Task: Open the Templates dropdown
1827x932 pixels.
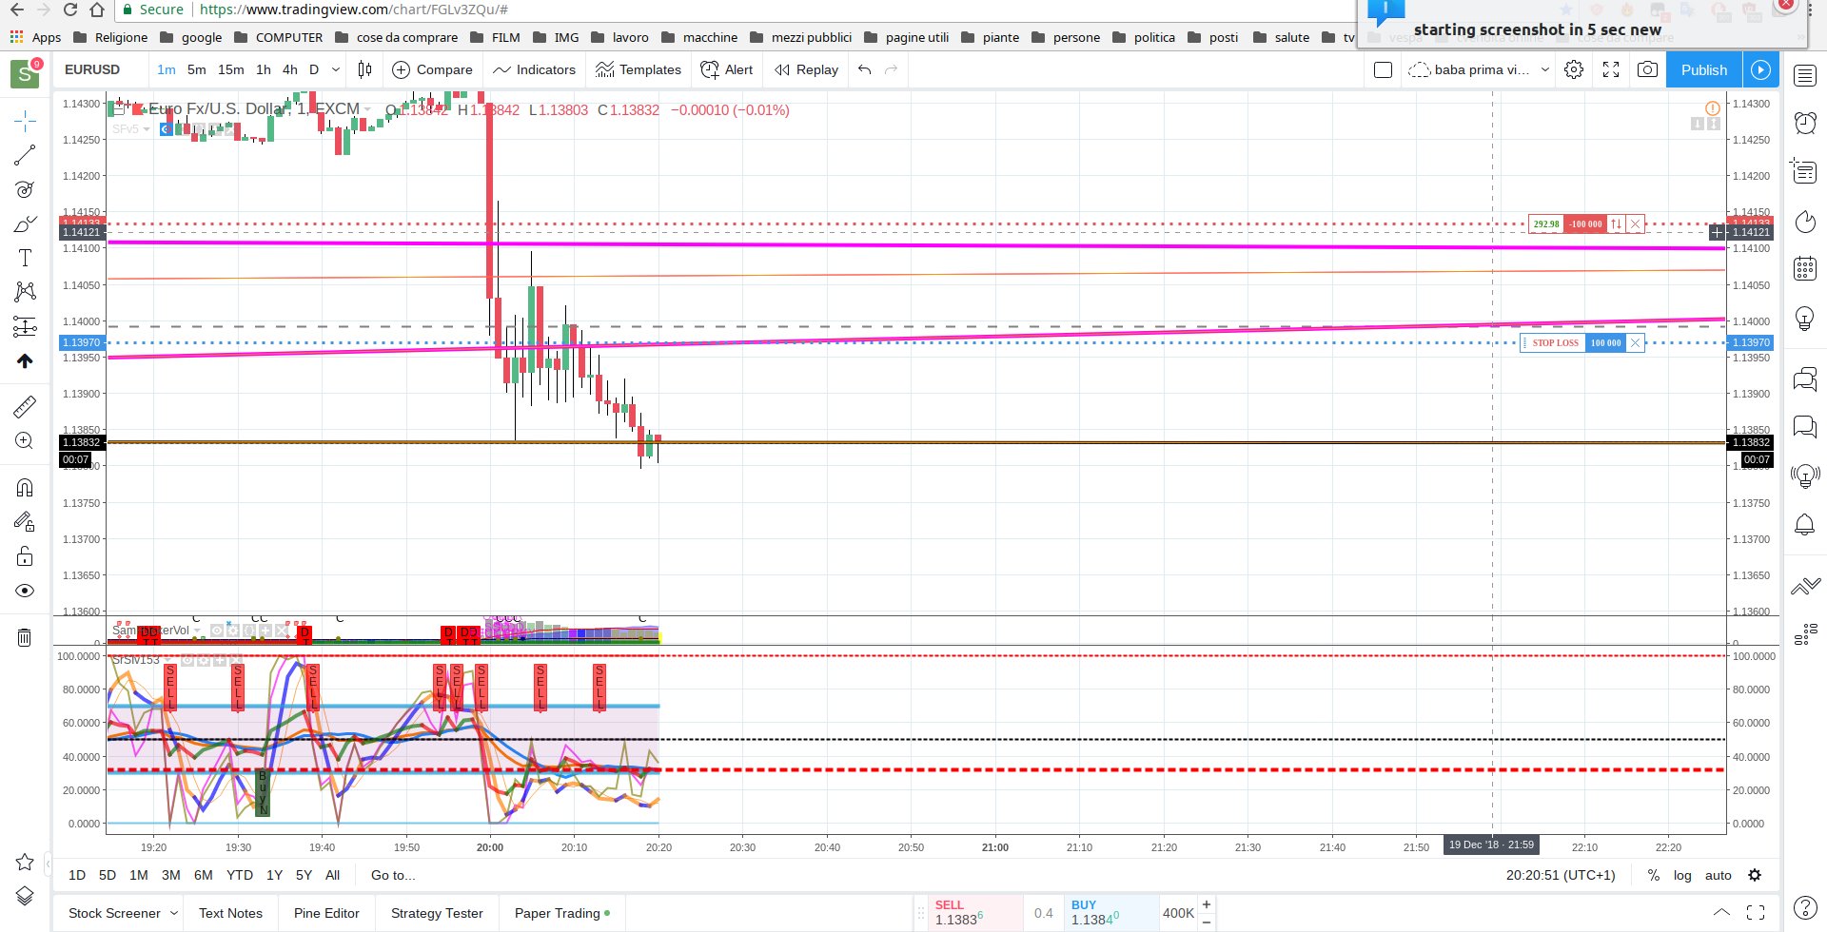Action: coord(638,69)
